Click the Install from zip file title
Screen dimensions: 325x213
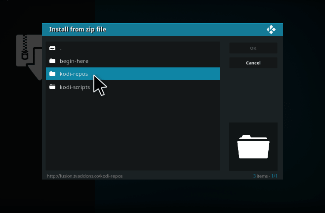tap(78, 30)
